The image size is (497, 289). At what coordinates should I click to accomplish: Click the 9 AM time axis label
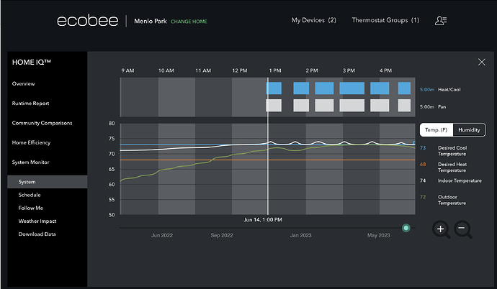127,70
